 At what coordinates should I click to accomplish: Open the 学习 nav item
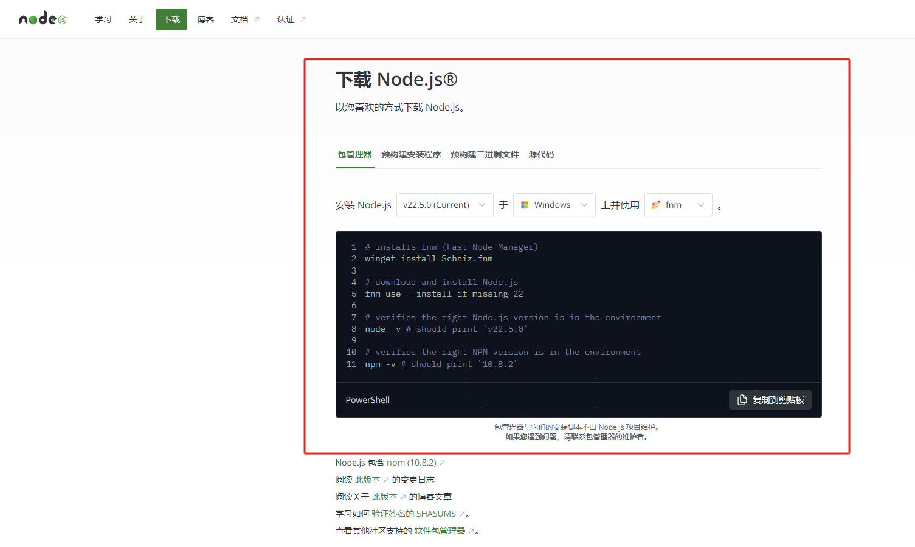tap(103, 19)
